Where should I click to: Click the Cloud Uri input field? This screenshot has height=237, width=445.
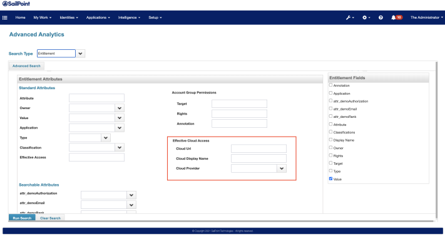[x=258, y=148]
